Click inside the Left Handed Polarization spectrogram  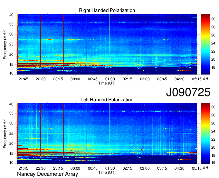click(x=107, y=133)
